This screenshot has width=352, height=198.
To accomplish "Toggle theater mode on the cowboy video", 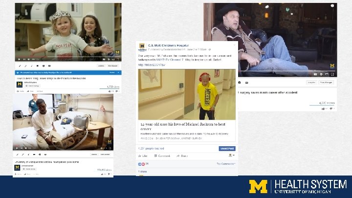I will [327, 74].
